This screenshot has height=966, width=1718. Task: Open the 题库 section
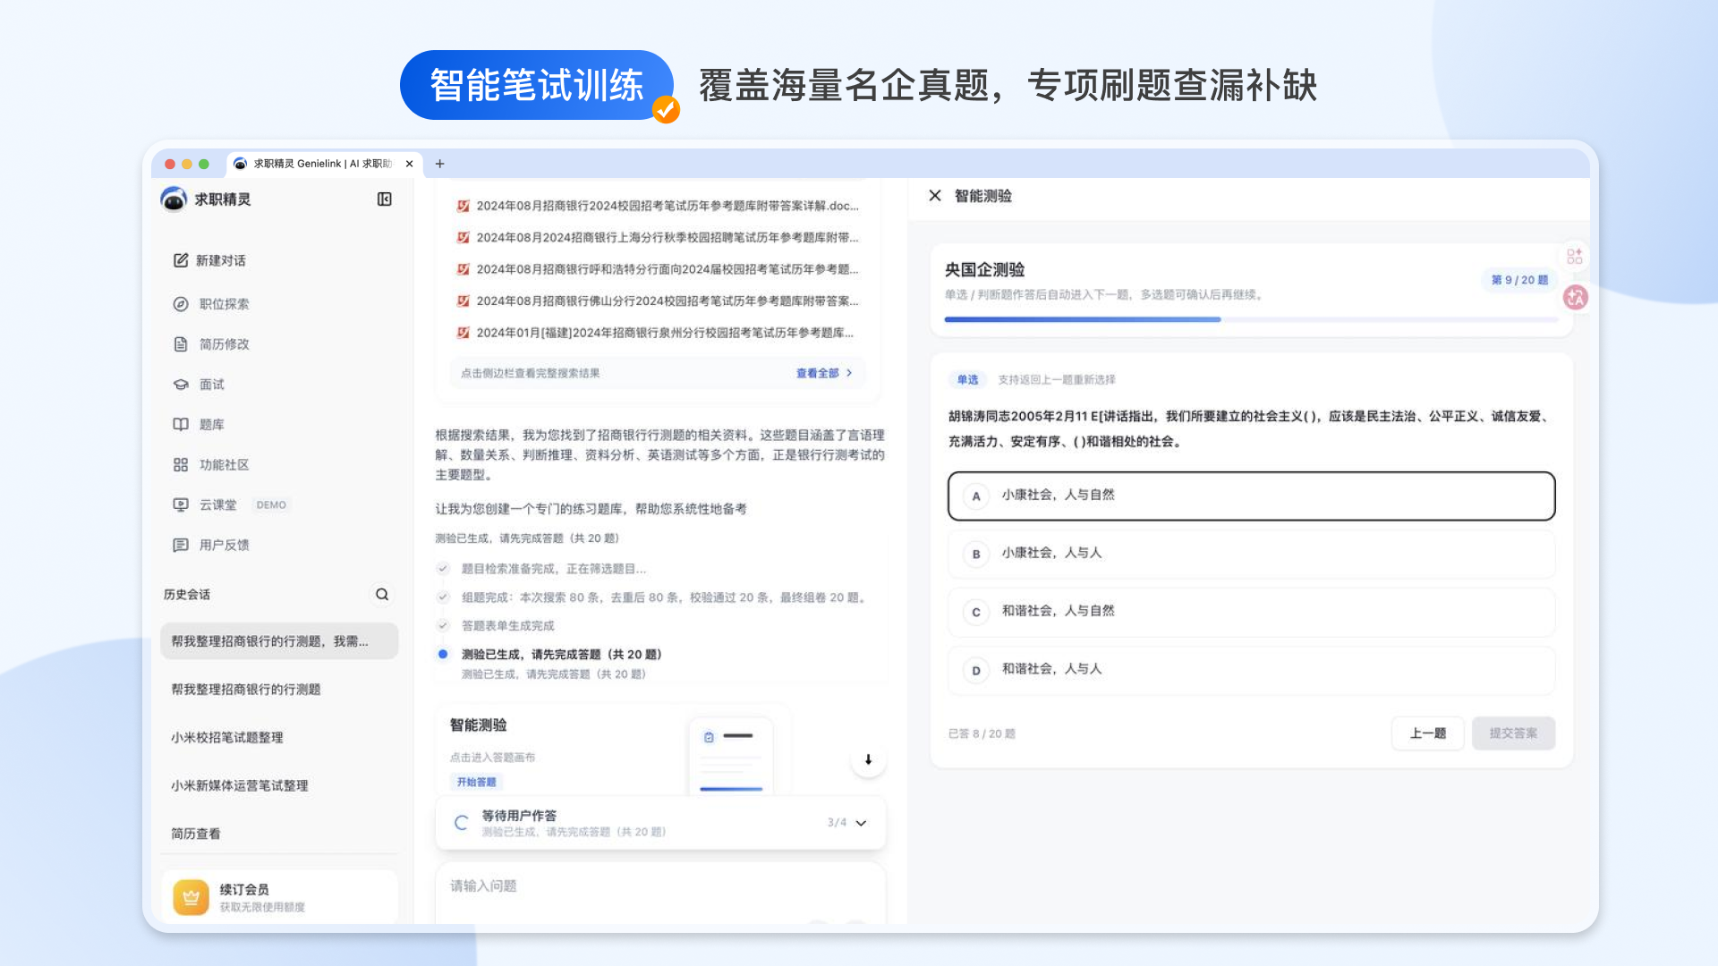tap(199, 425)
